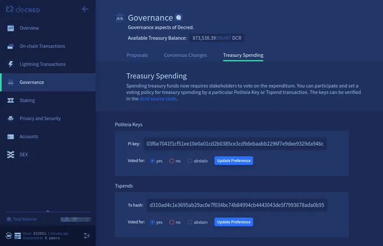Click the Governance building icon in sidebar
The image size is (383, 246).
click(x=11, y=82)
